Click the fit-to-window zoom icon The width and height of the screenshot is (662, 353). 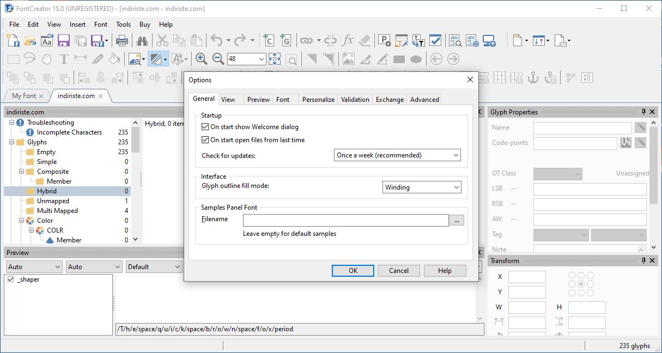tap(274, 59)
